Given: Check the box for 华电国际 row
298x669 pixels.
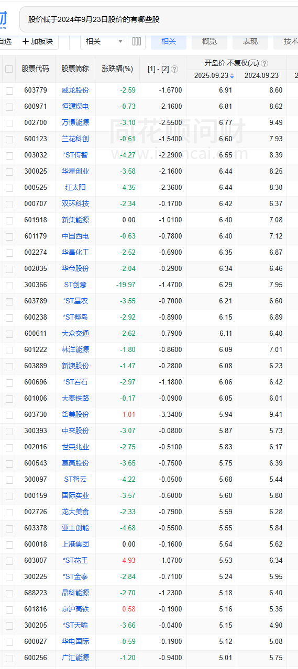Looking at the screenshot, I should (9, 642).
